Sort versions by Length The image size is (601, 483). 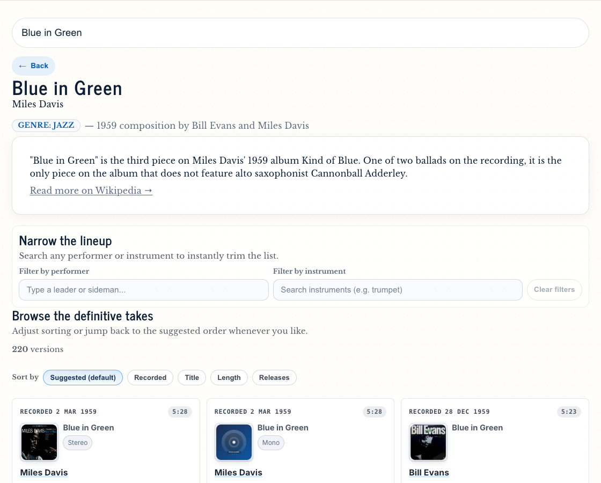[229, 378]
